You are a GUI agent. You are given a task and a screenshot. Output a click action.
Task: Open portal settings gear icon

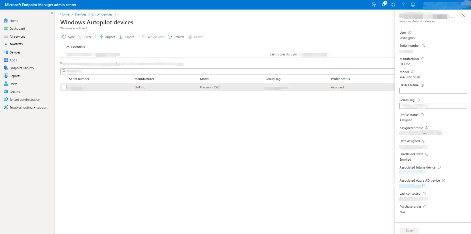click(x=393, y=5)
